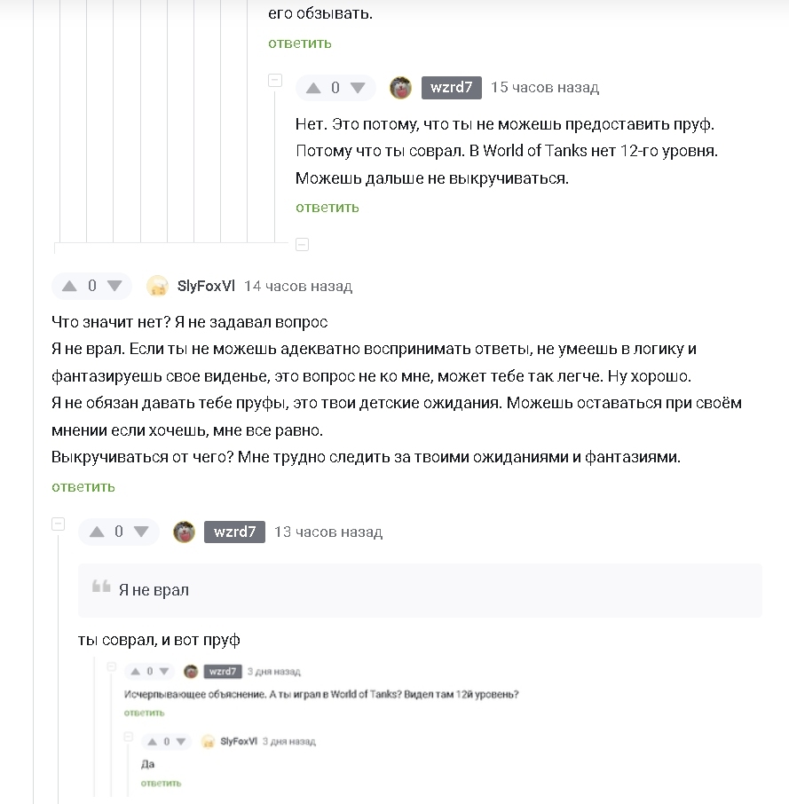
Task: Downvote SlyFoxVl's comment from 14 hours ago
Action: click(x=114, y=287)
